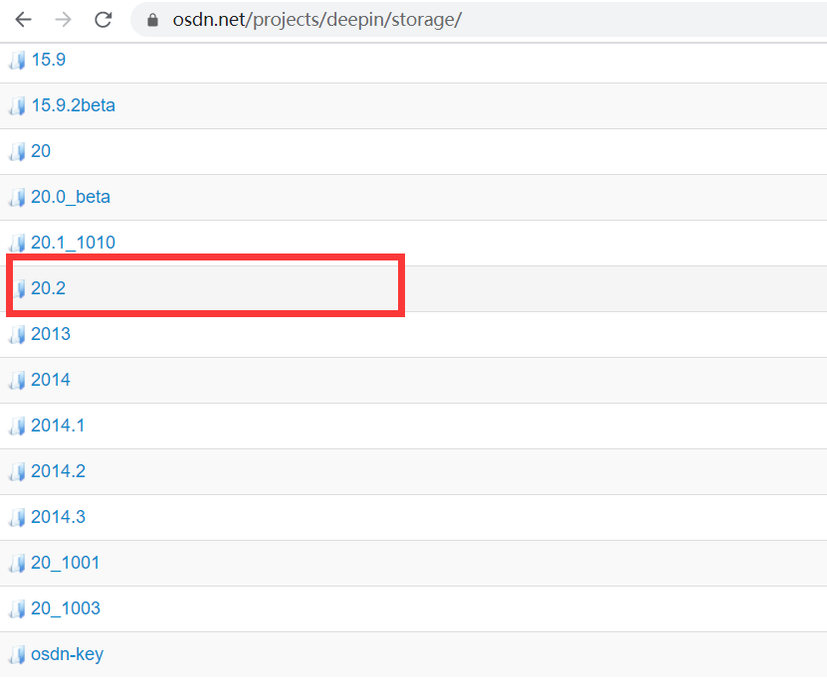The image size is (827, 681).
Task: Open the 15.9.2beta folder link
Action: [73, 105]
